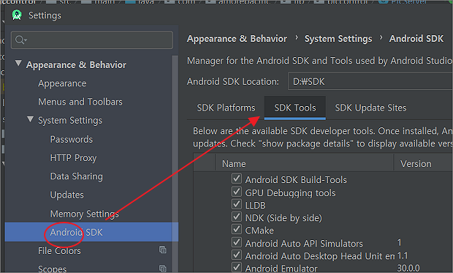
Task: Click System Settings tree label
Action: click(x=70, y=120)
